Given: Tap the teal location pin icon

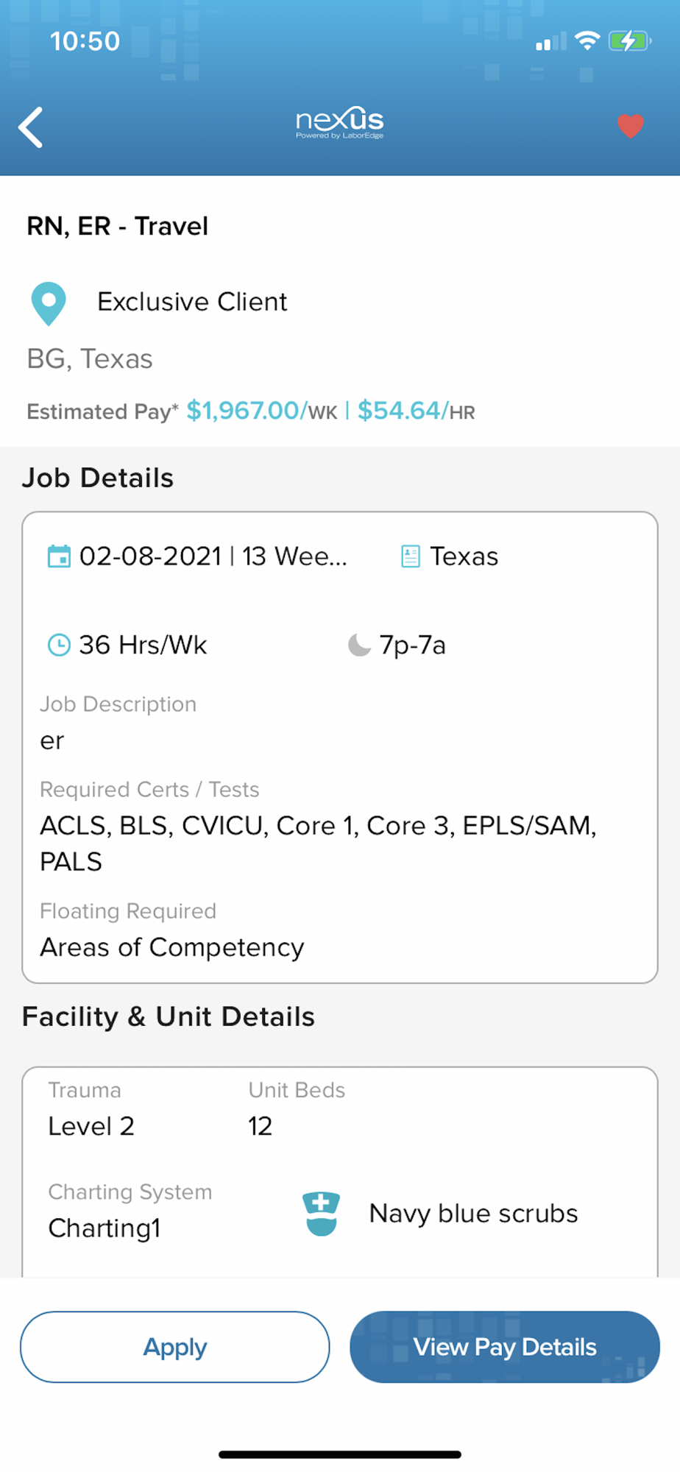Looking at the screenshot, I should [49, 303].
